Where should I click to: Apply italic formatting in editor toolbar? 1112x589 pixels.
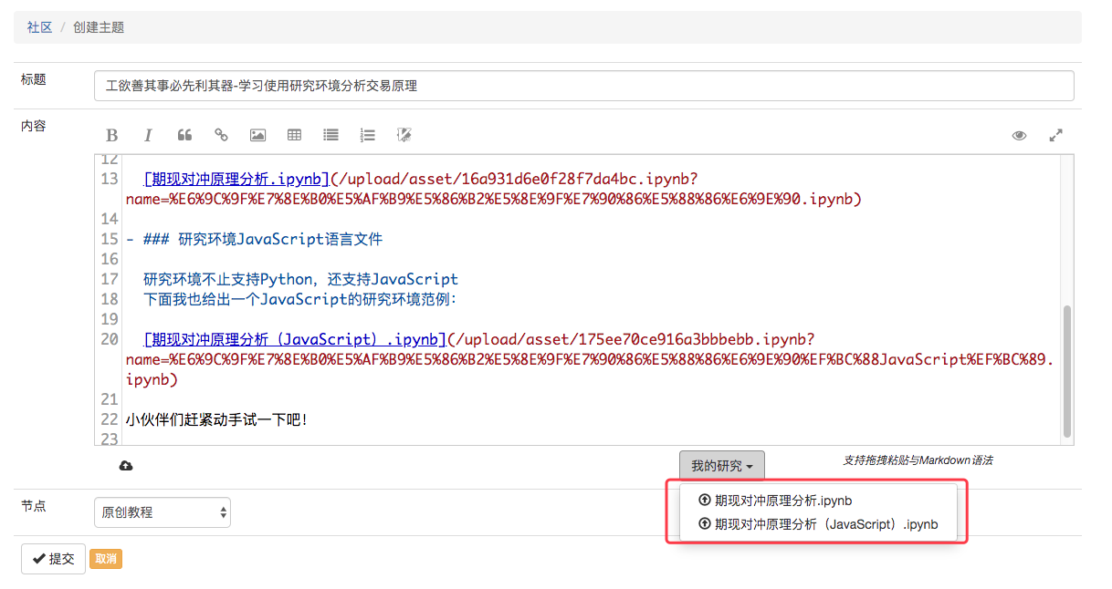pos(148,135)
